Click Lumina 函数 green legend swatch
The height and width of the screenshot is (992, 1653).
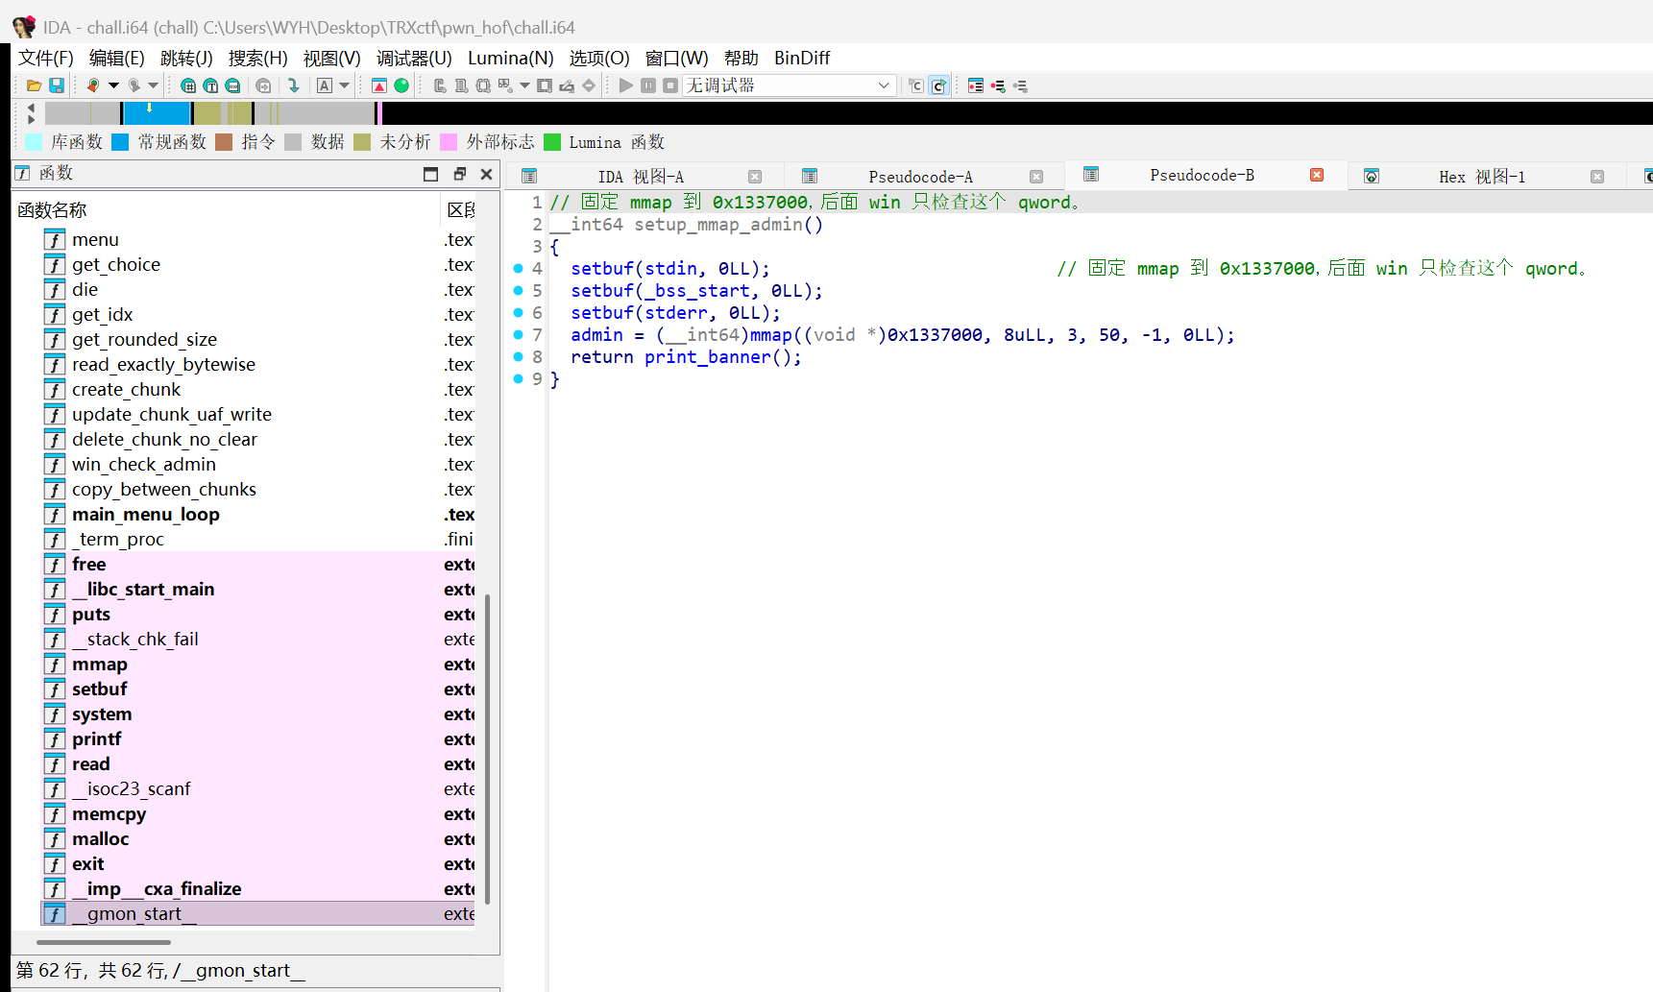(x=552, y=142)
